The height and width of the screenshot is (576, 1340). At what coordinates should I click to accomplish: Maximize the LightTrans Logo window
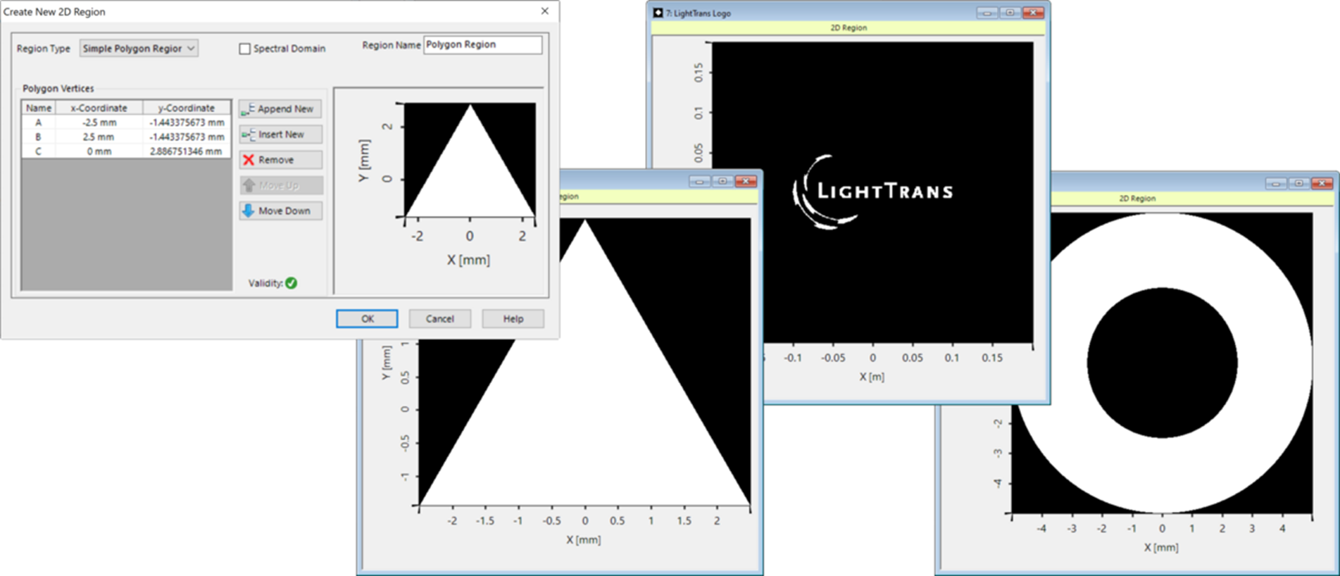tap(1010, 13)
